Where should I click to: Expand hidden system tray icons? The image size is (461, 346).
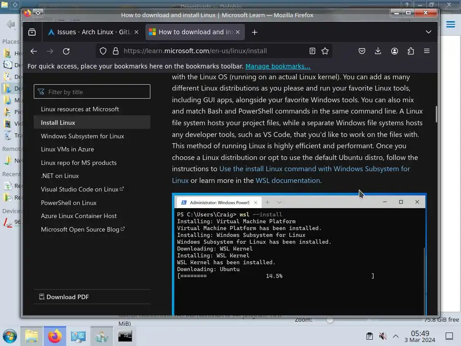(x=396, y=336)
